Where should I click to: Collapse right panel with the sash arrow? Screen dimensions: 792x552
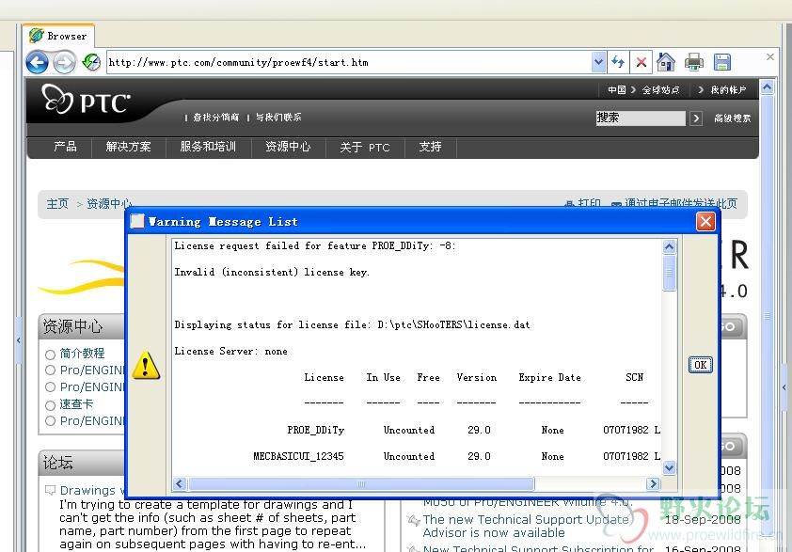[784, 387]
